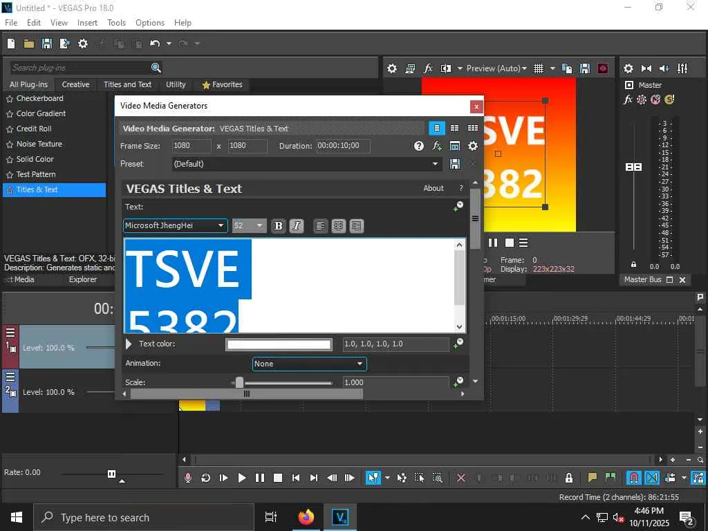Click the Record microphone button

pyautogui.click(x=188, y=478)
